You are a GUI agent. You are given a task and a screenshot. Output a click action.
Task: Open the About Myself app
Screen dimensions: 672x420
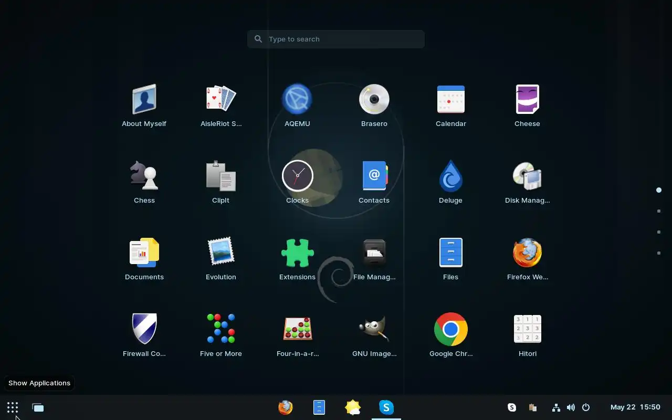pos(144,106)
